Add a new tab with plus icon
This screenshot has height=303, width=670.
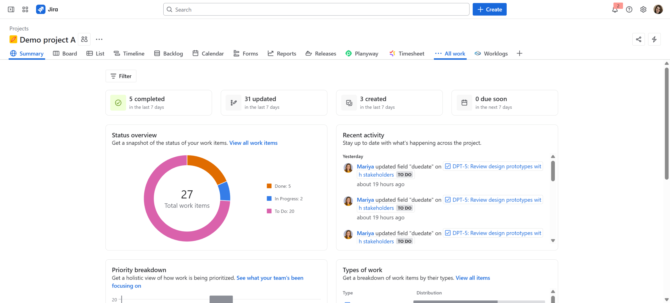(x=520, y=53)
